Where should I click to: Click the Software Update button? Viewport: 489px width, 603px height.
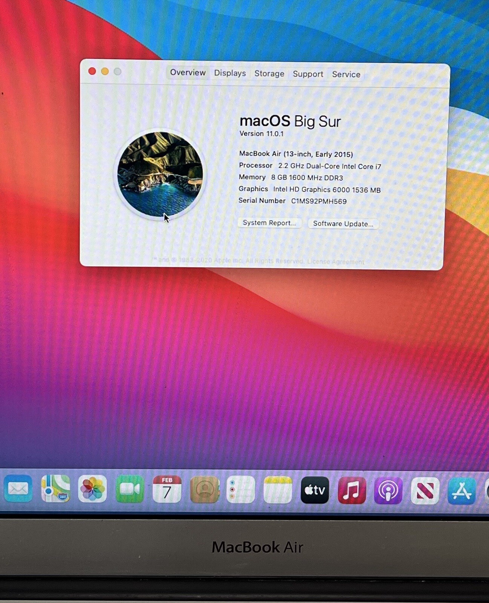tap(343, 223)
